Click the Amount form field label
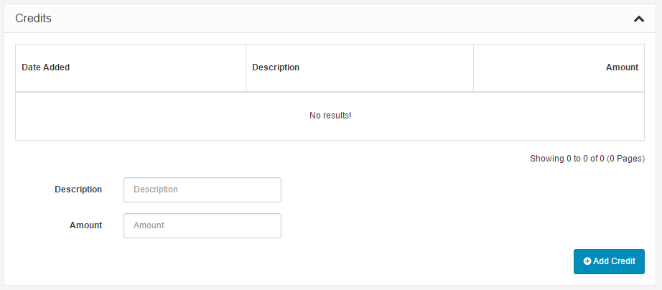The height and width of the screenshot is (290, 662). pyautogui.click(x=85, y=225)
